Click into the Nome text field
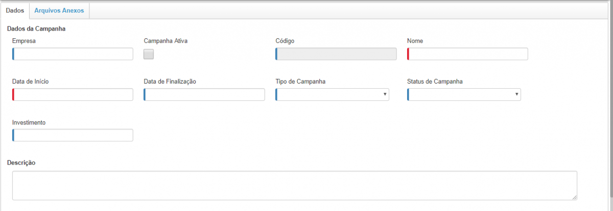Viewport: 613px width, 211px height. [x=467, y=54]
